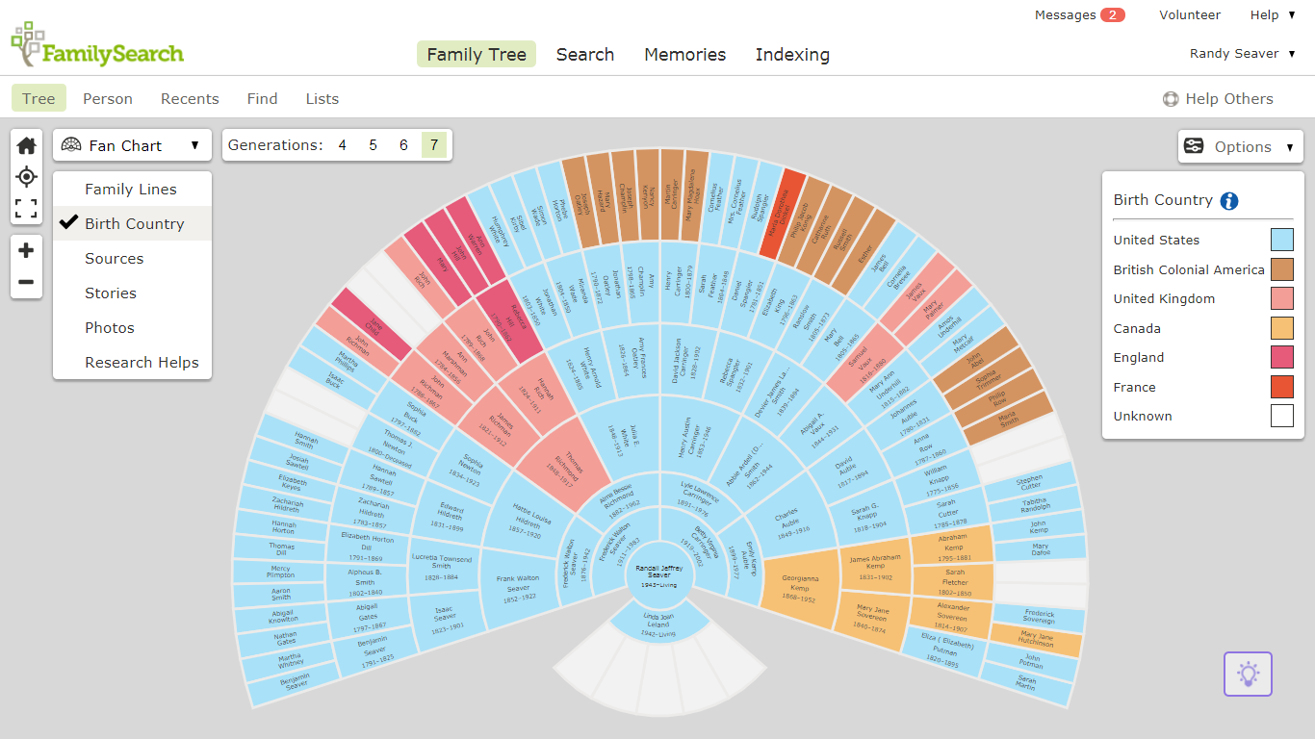Image resolution: width=1315 pixels, height=739 pixels.
Task: Switch to the Search tab
Action: coord(585,54)
